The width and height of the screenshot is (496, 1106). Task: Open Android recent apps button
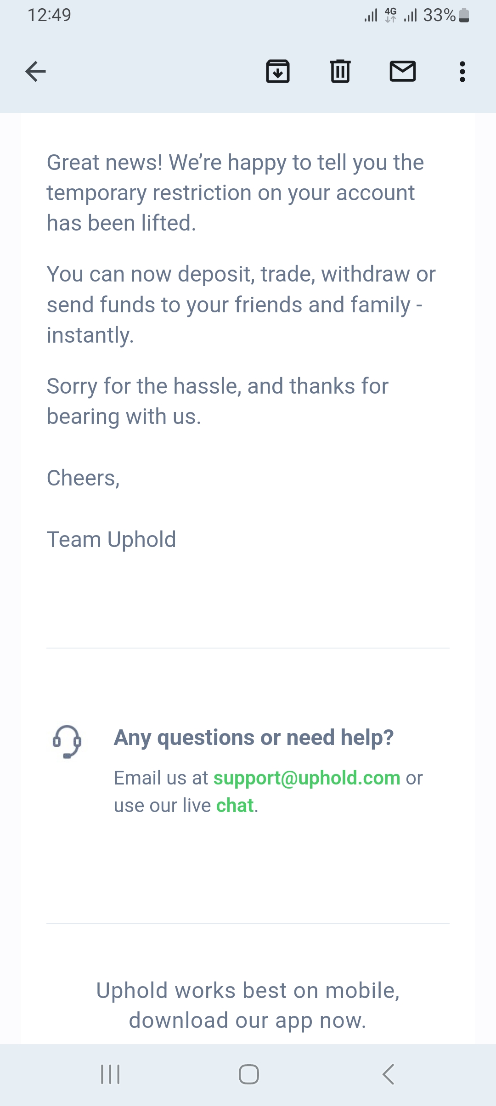[x=110, y=1074]
